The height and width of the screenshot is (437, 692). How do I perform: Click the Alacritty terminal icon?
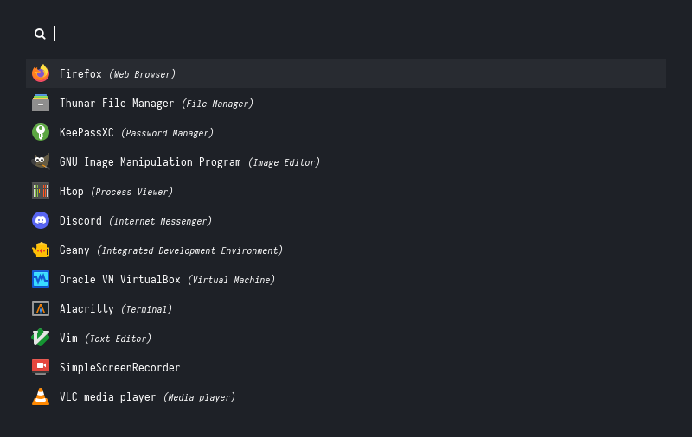[x=41, y=308]
